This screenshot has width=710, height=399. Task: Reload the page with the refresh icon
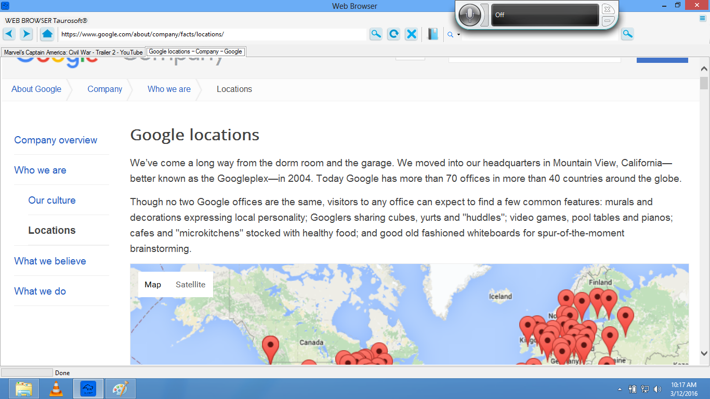click(394, 34)
